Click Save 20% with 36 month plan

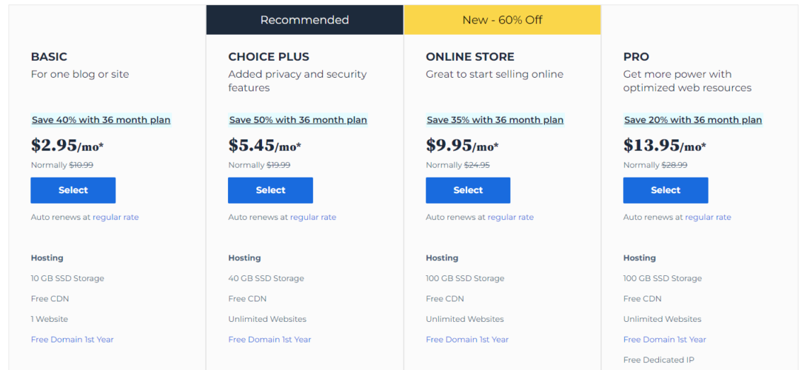pos(693,120)
